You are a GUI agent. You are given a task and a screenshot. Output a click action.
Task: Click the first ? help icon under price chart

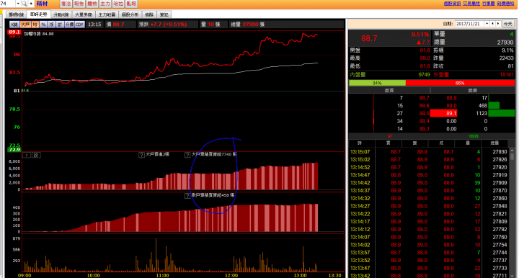tap(27, 155)
